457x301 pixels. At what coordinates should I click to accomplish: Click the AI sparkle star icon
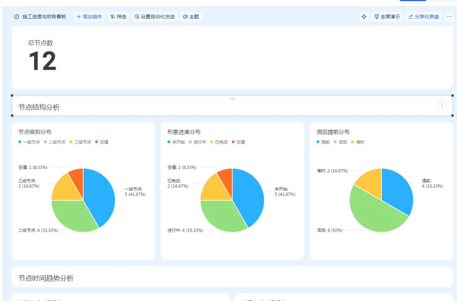(x=364, y=17)
